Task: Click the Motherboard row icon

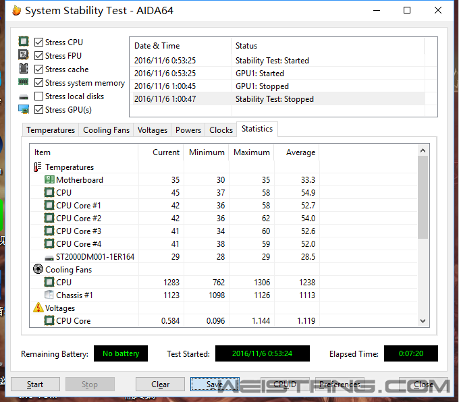Action: [49, 179]
